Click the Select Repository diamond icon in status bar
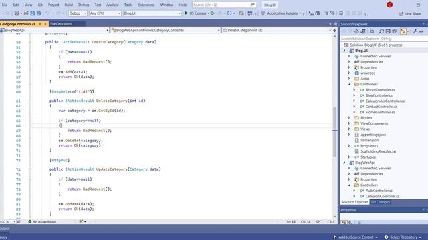The height and width of the screenshot is (240, 428). [386, 237]
